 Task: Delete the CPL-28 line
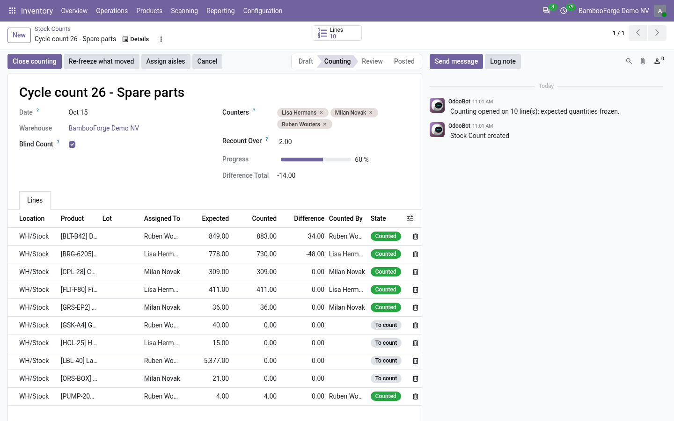415,272
